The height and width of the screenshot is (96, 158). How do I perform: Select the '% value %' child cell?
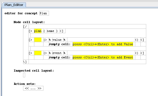[x=57, y=40]
